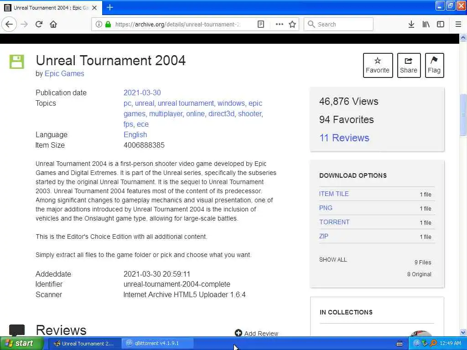This screenshot has height=350, width=467.
Task: Open the 'fps' topic link
Action: coord(128,124)
